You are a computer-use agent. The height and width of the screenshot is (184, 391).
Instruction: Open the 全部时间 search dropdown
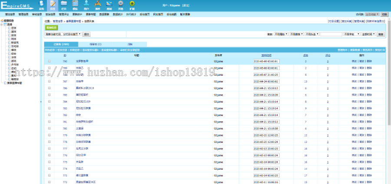(368, 34)
